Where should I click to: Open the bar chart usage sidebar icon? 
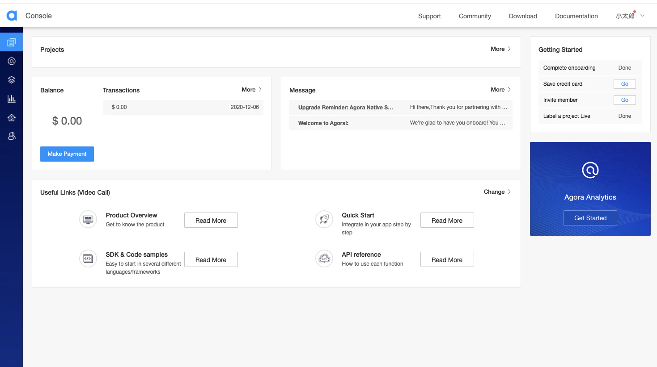[12, 99]
